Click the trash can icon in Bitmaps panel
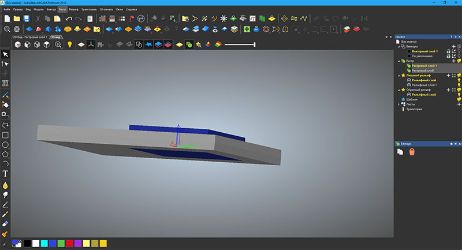The height and width of the screenshot is (250, 462). (x=412, y=152)
